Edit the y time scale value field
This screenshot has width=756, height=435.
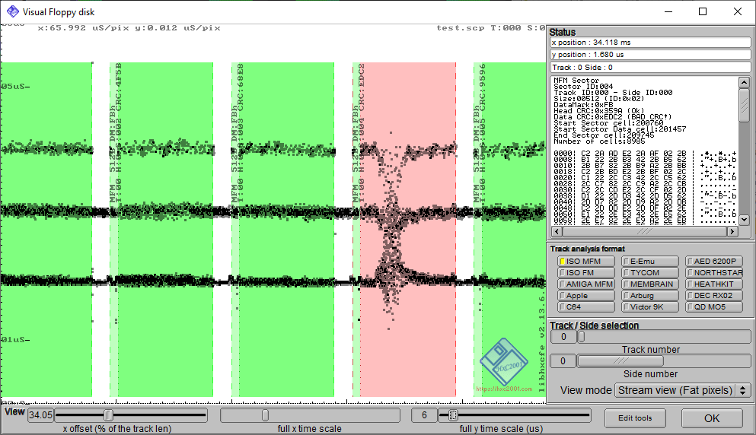point(424,414)
